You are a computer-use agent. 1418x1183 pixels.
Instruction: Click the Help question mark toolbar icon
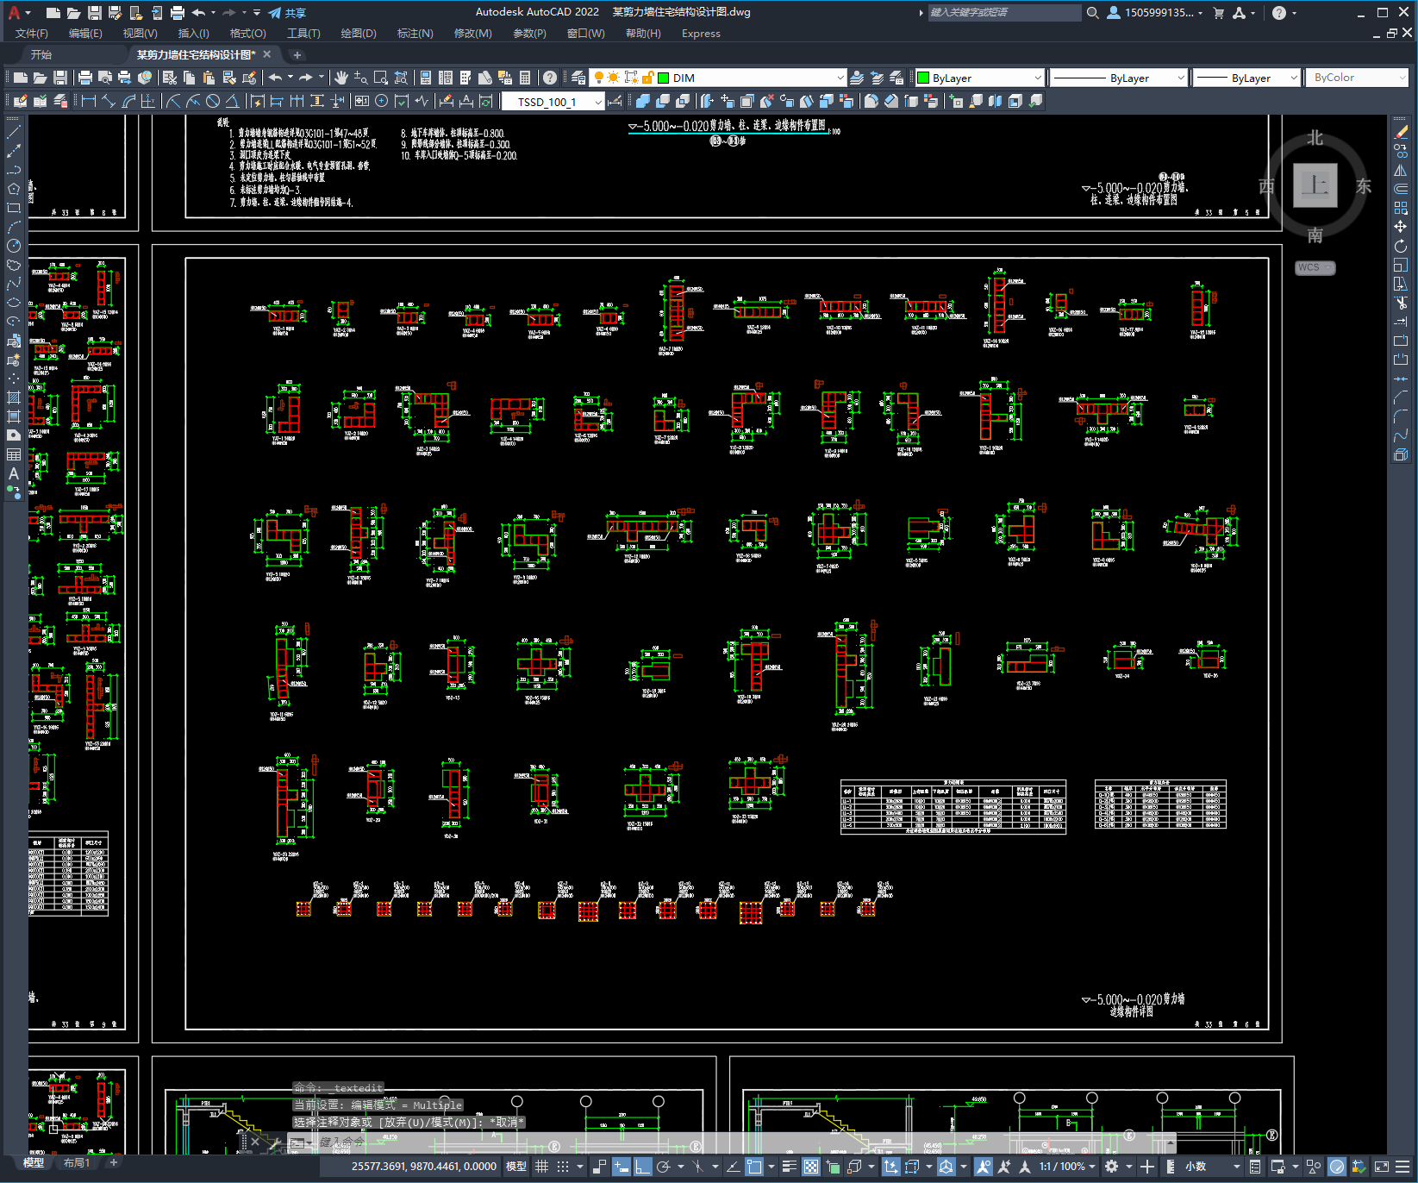(x=550, y=78)
